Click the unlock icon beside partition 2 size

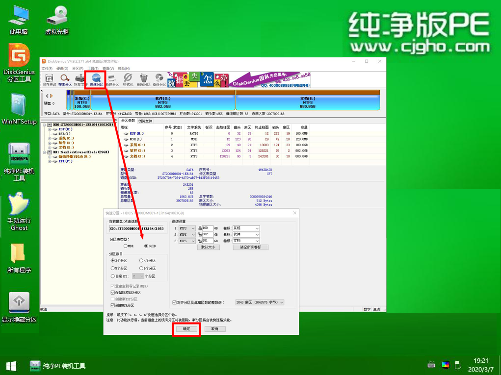200,235
